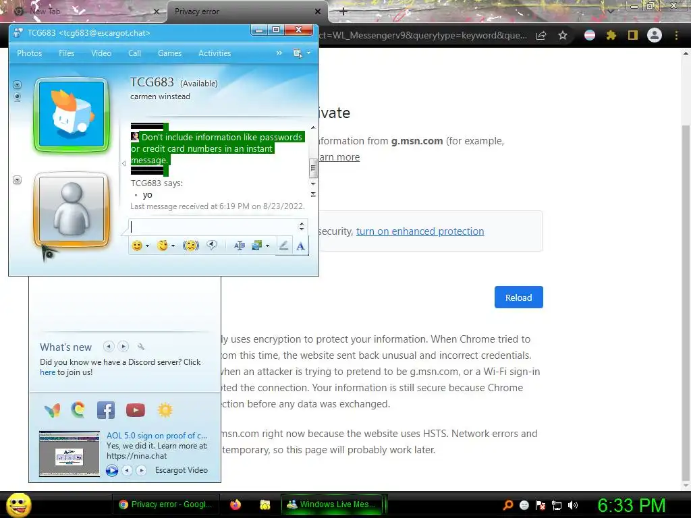This screenshot has width=691, height=518.
Task: Click the message box height stepper
Action: (302, 227)
